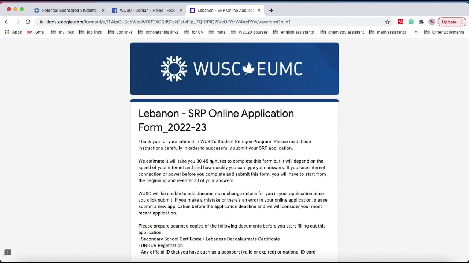Click the 'Any official ID that you have' line
Image resolution: width=469 pixels, height=263 pixels.
[x=227, y=252]
